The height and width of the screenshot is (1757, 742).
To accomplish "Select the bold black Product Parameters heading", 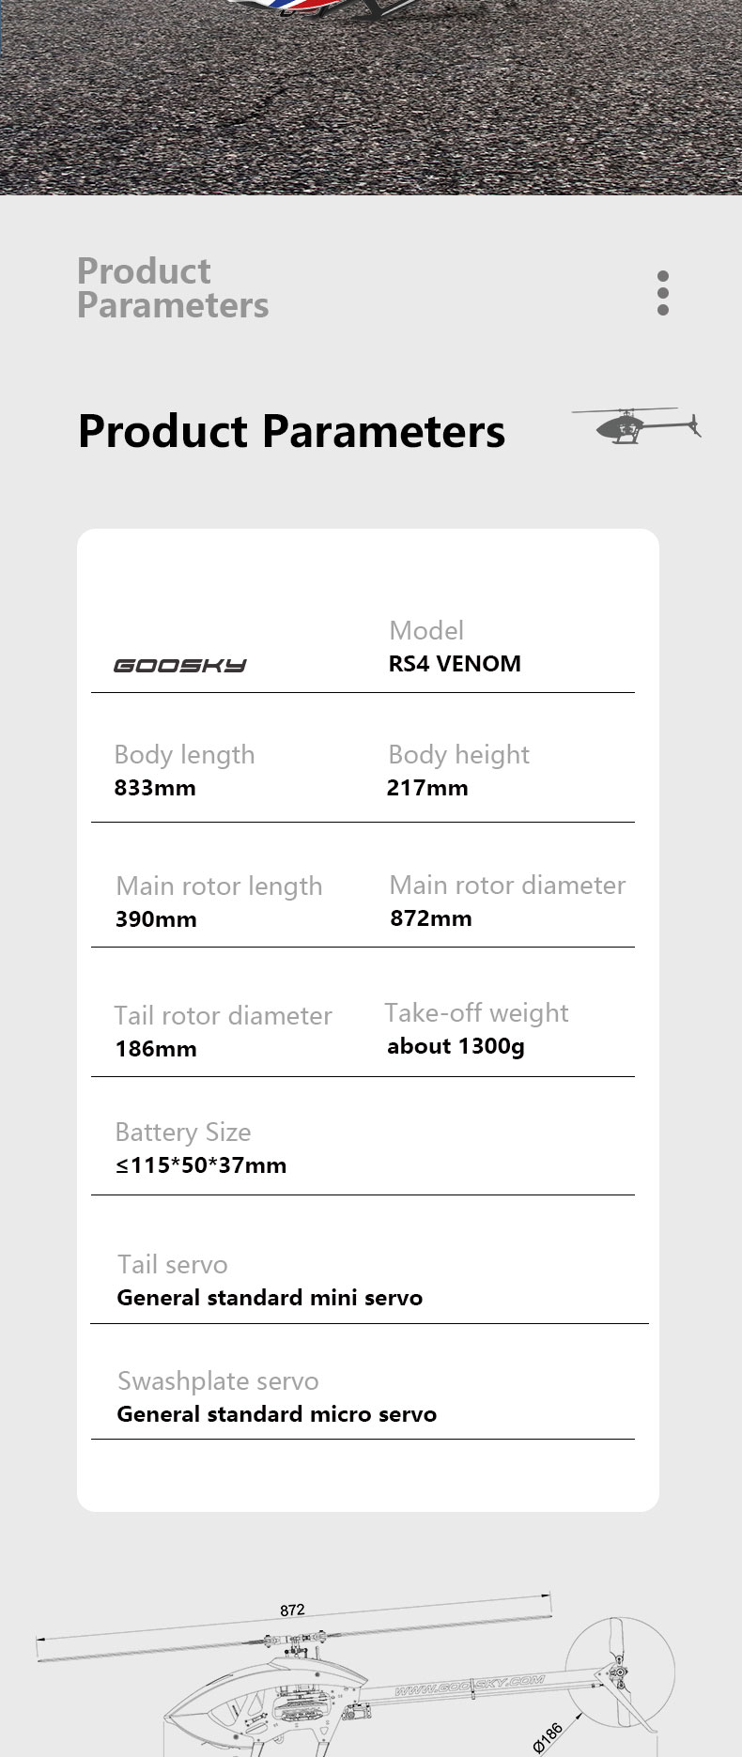I will coord(291,431).
